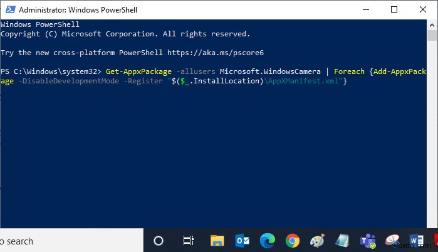Open Outlook from the taskbar

[242, 241]
